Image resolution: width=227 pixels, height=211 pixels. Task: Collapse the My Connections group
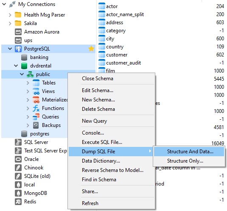(x=4, y=4)
